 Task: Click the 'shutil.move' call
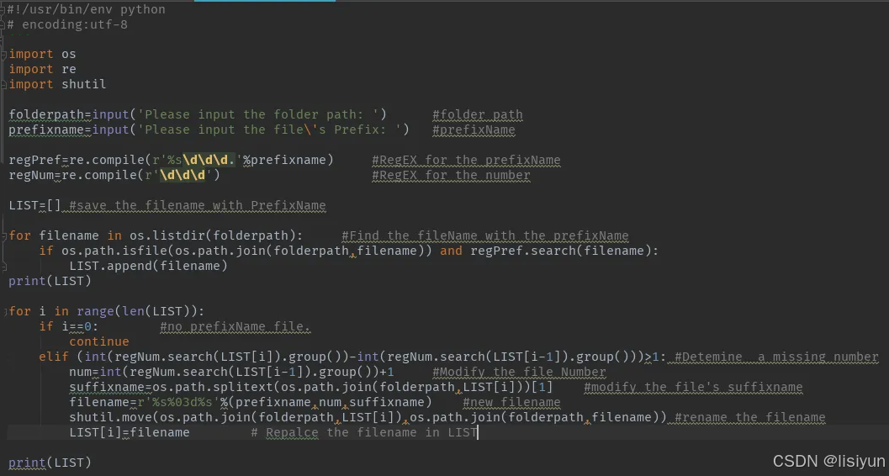[110, 417]
